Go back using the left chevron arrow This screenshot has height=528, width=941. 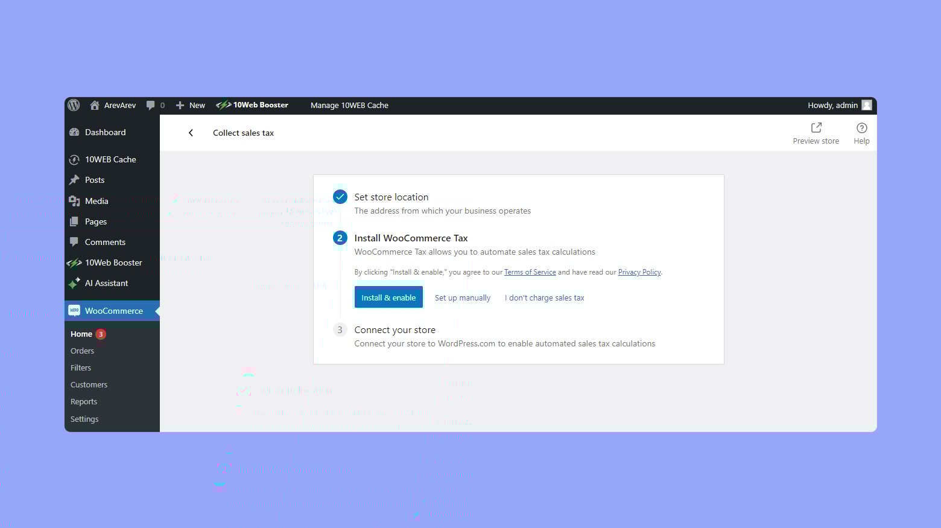[191, 133]
